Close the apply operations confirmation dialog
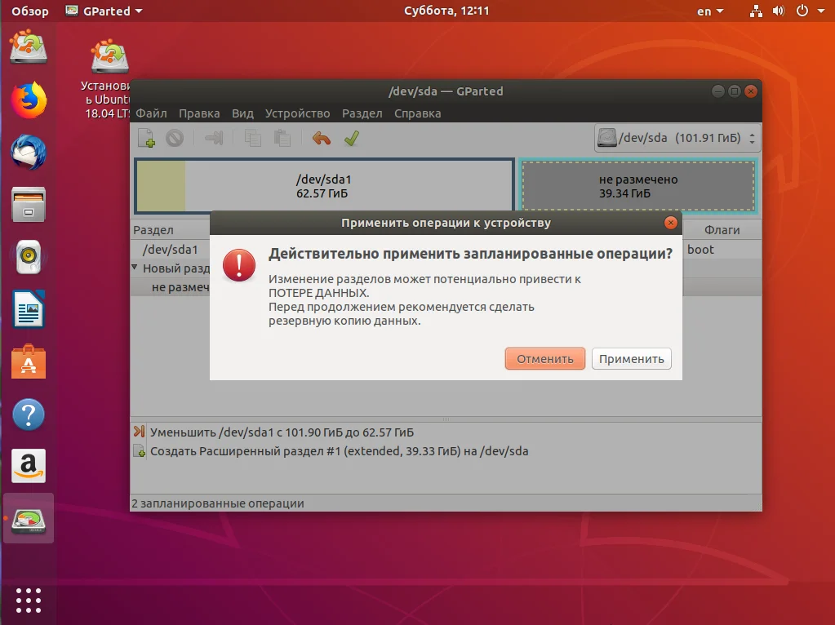Screen dimensions: 835x625 tap(671, 223)
